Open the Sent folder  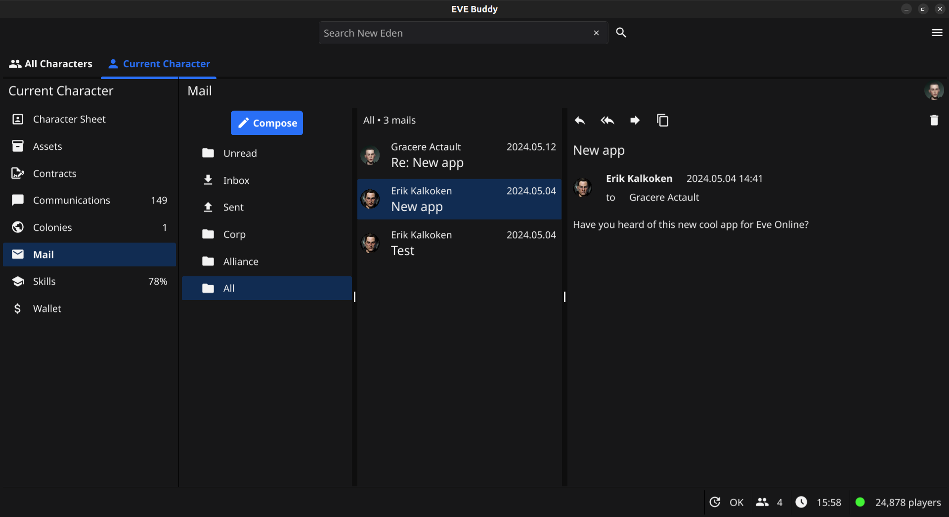[267, 207]
